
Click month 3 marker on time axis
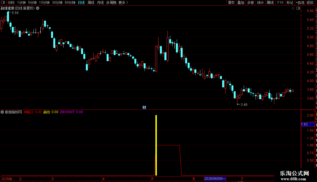coord(53,179)
